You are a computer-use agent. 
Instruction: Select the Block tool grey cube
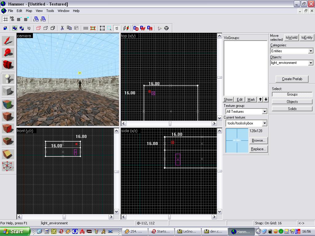(x=8, y=91)
